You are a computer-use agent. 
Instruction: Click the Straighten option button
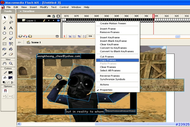[11, 97]
